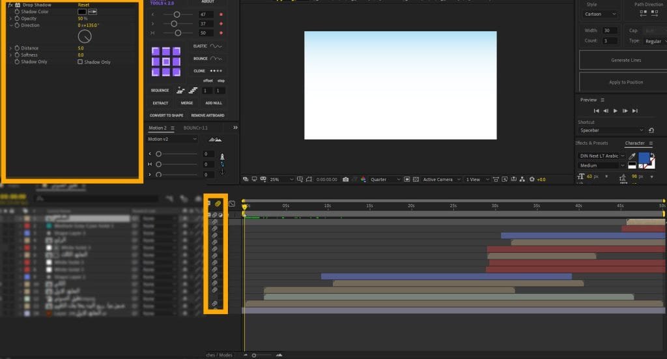Reset the Preview shortcut settings
Viewport: 667px width, 359px height.
(651, 130)
